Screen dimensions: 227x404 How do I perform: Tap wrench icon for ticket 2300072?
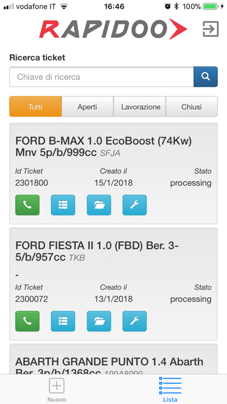135,321
